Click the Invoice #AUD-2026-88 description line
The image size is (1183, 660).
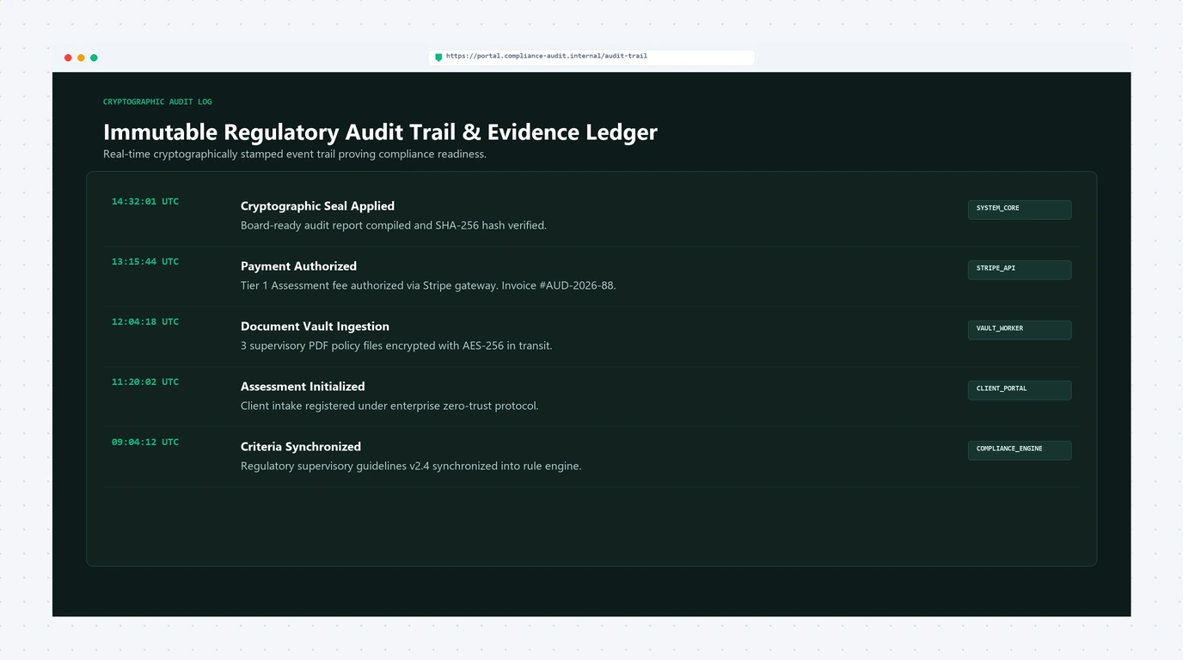428,286
